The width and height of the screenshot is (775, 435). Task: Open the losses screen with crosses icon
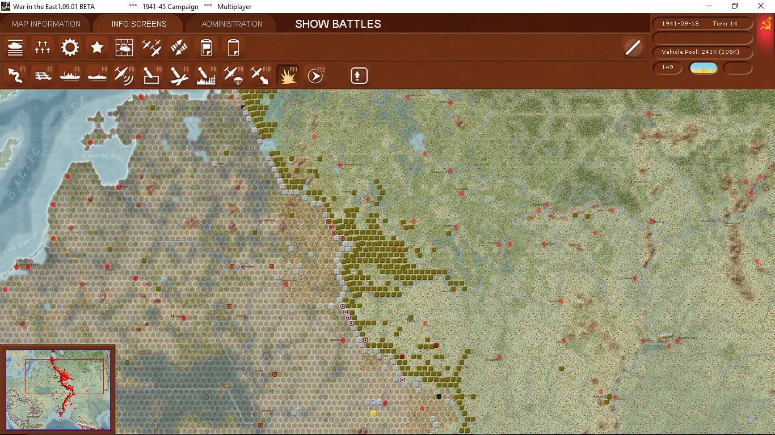[x=43, y=47]
